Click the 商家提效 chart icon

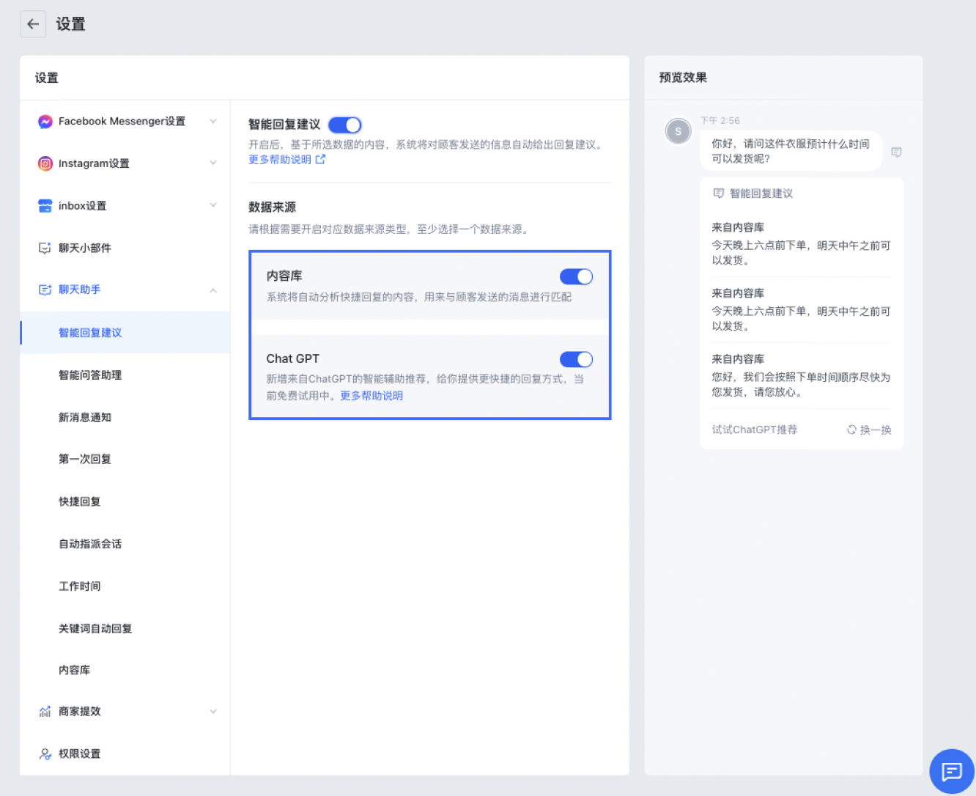45,711
